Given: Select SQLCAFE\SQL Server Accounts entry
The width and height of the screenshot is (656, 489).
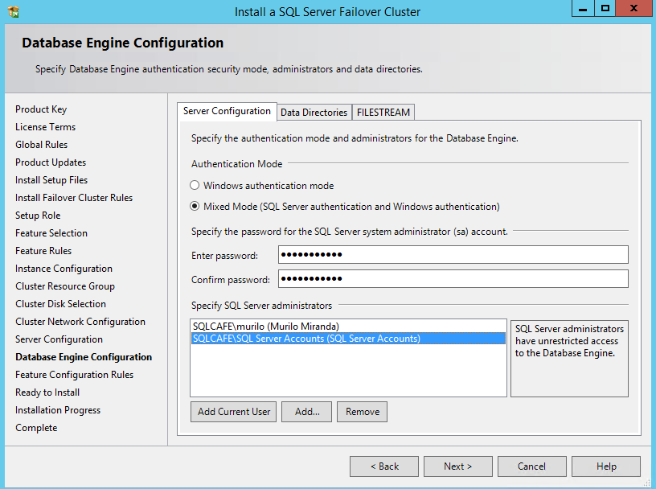Looking at the screenshot, I should coord(306,339).
